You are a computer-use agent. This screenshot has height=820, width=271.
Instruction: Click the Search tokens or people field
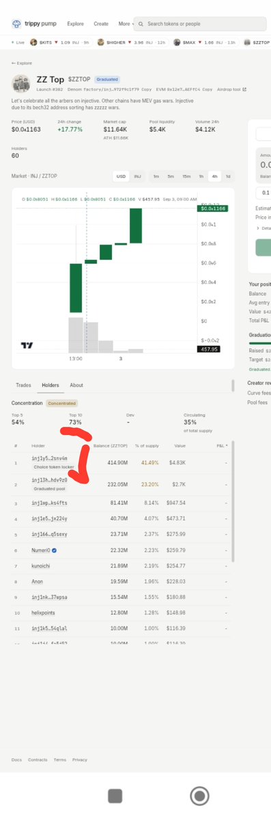click(x=201, y=24)
